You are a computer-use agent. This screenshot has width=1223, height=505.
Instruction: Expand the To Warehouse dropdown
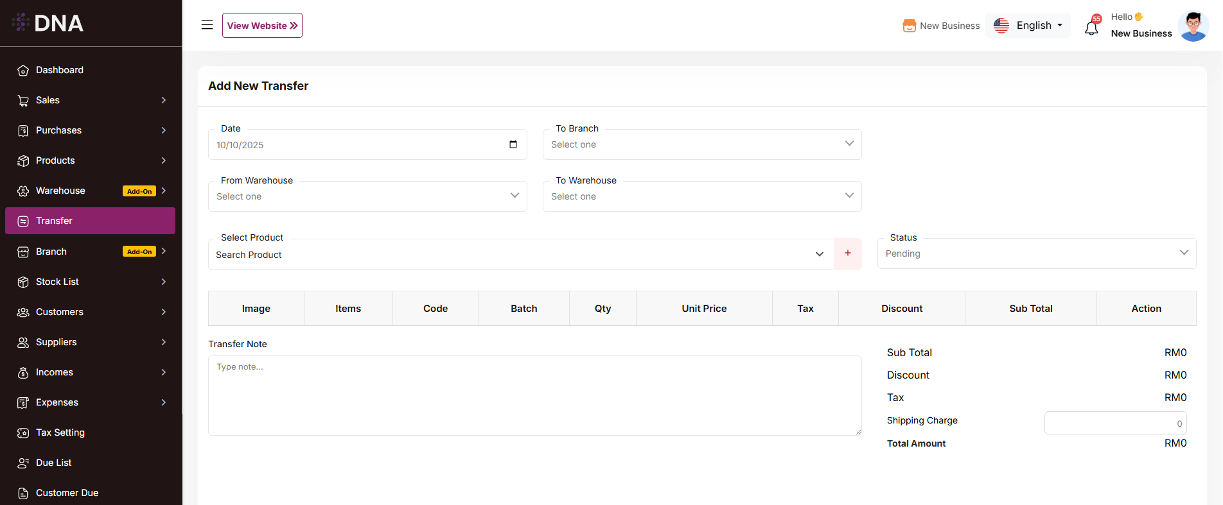(x=701, y=196)
